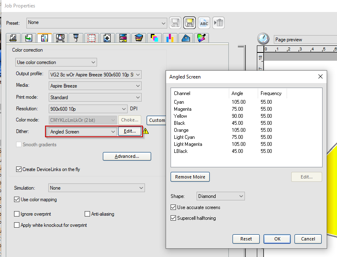
Task: Open the tiling grid tab icon
Action: click(92, 38)
